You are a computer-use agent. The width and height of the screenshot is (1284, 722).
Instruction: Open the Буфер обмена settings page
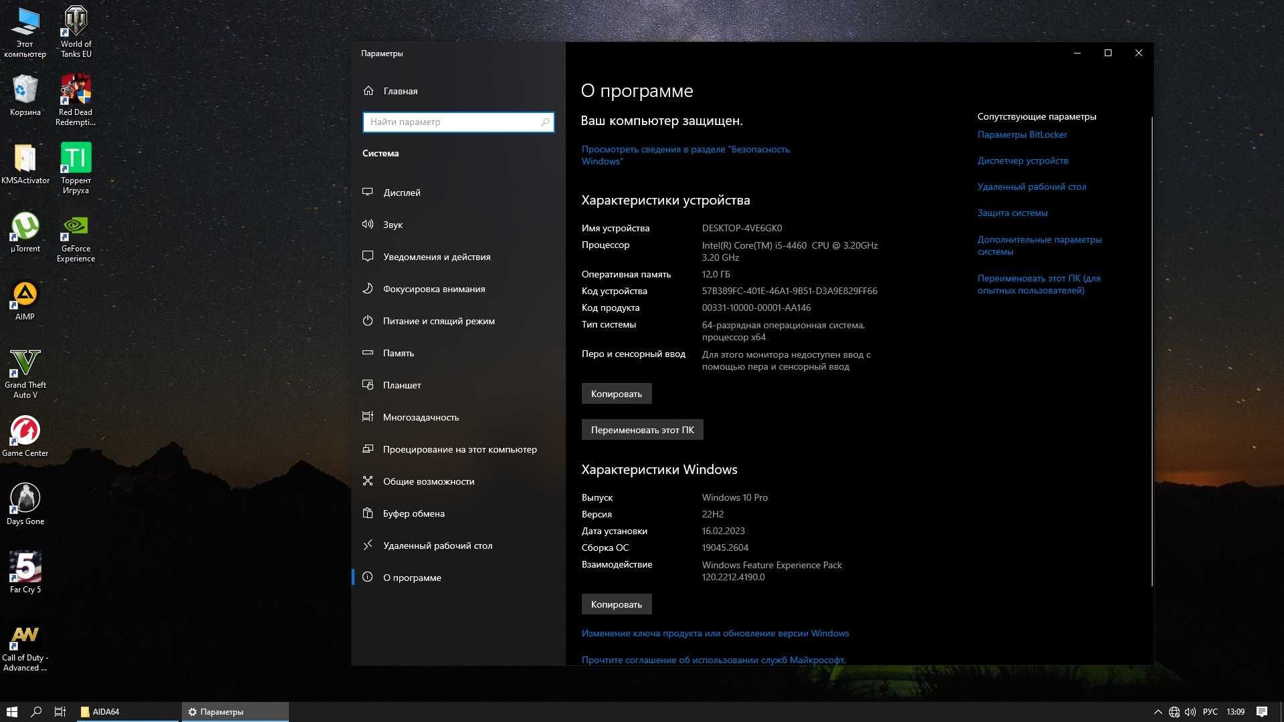click(458, 513)
